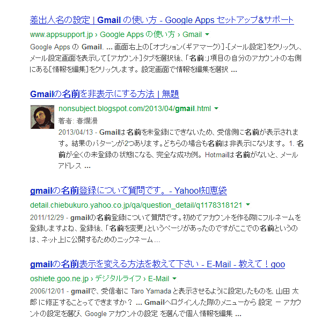Viewport: 322px width, 322px height.
Task: Click the author thumbnail image for nonsubject blog
Action: [x=42, y=117]
